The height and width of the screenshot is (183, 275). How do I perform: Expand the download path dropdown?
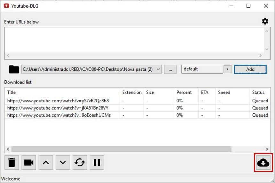pos(158,69)
